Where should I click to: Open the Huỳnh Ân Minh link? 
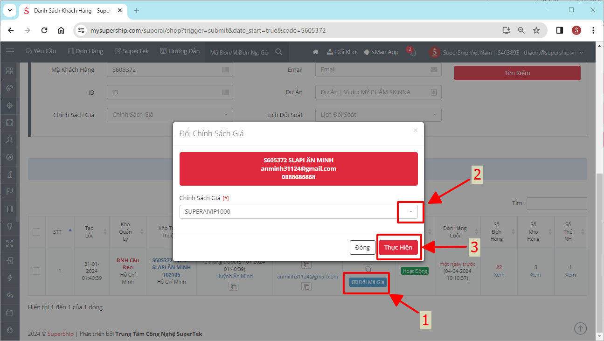point(235,276)
